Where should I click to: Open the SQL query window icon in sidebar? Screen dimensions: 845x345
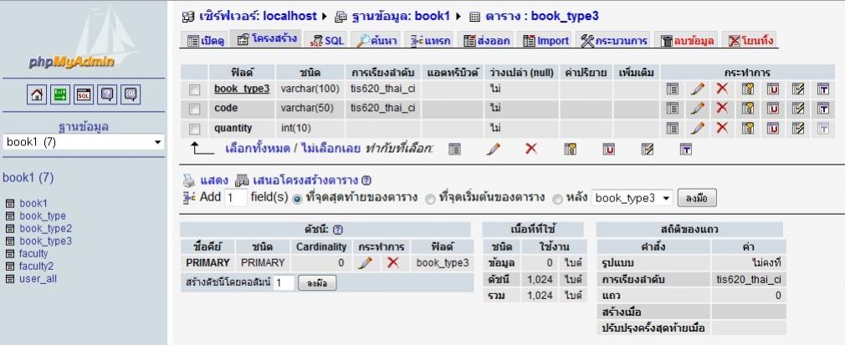click(84, 94)
